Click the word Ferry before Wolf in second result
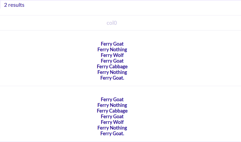Viewport: 241px width, 142px height. coord(105,122)
